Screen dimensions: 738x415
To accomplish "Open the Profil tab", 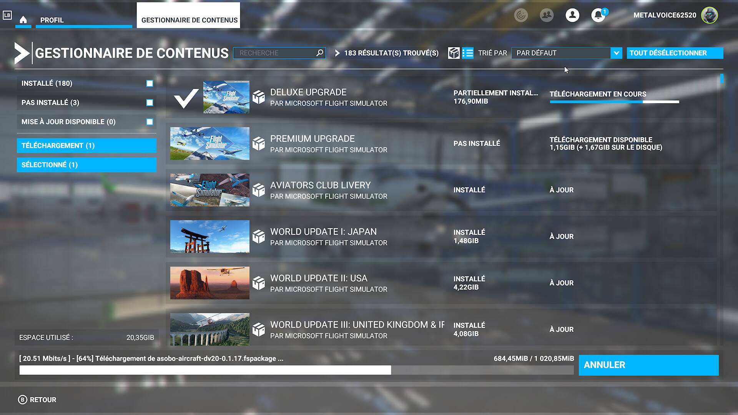I will [x=52, y=20].
